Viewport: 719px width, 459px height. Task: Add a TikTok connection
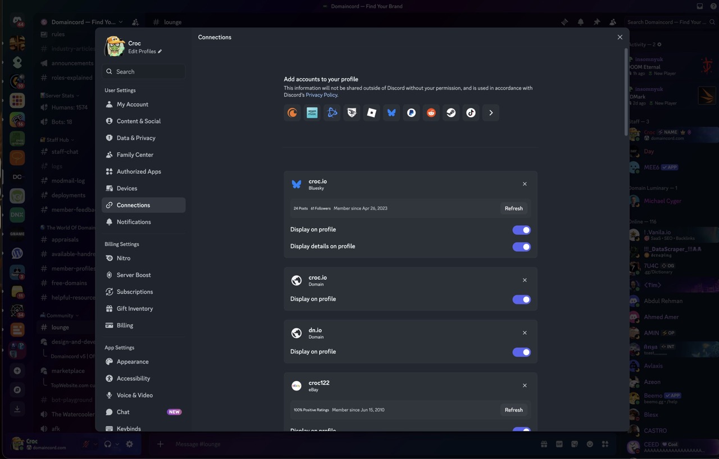[471, 112]
